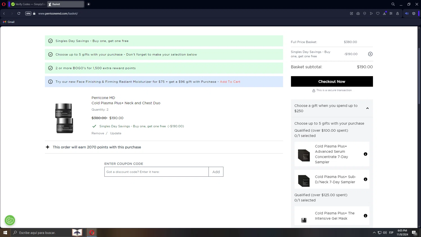This screenshot has width=421, height=237.
Task: Open the cookie preferences green icon
Action: (10, 220)
